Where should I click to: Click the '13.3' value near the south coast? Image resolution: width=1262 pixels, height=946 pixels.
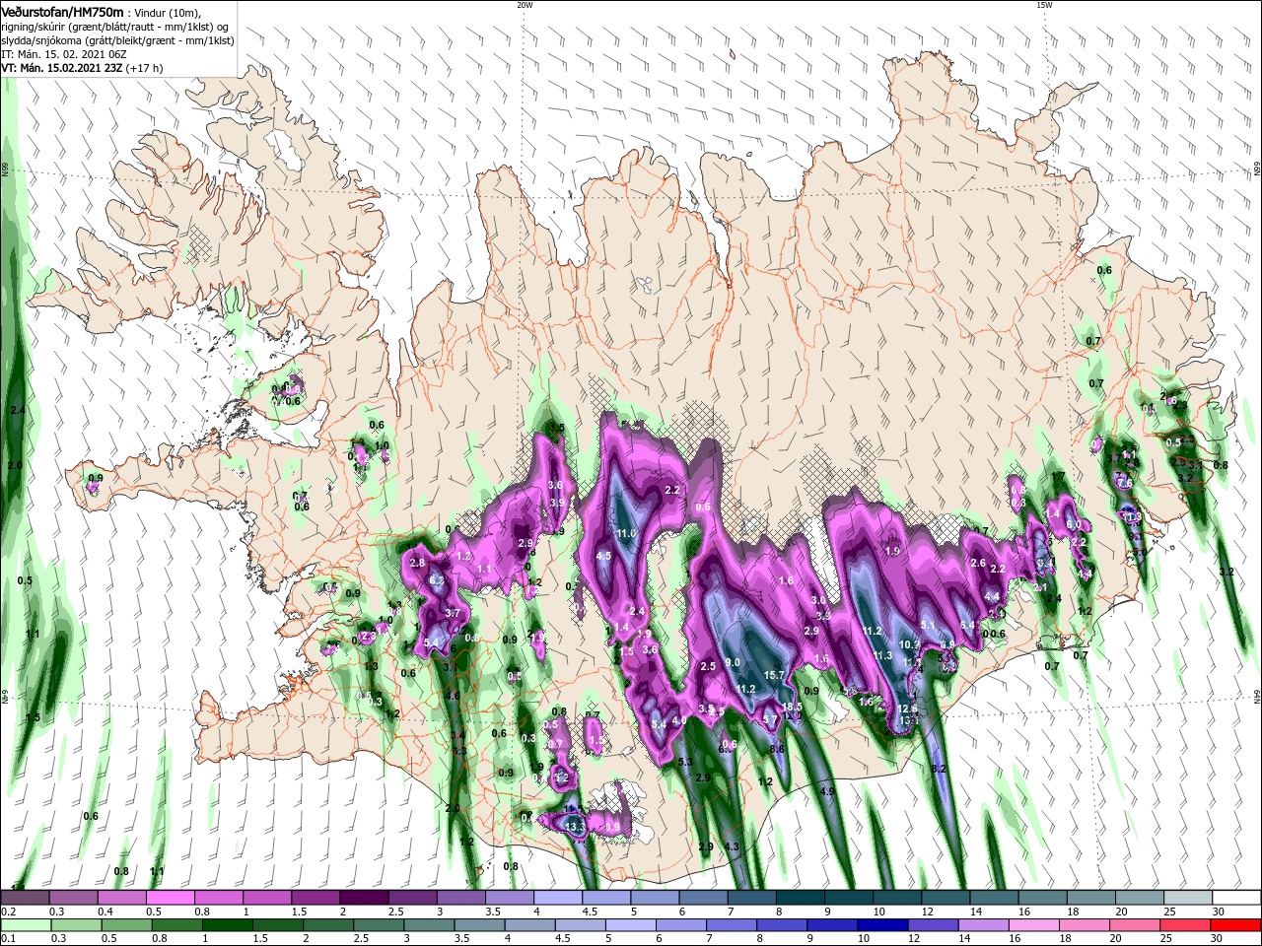coord(576,826)
